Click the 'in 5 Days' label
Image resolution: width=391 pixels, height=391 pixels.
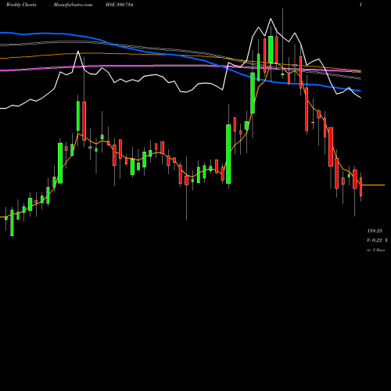[375, 250]
